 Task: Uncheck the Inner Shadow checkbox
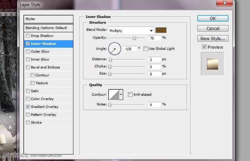point(28,43)
